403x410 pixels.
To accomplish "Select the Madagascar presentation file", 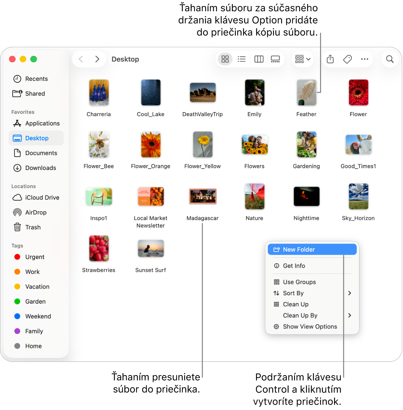I will click(203, 196).
